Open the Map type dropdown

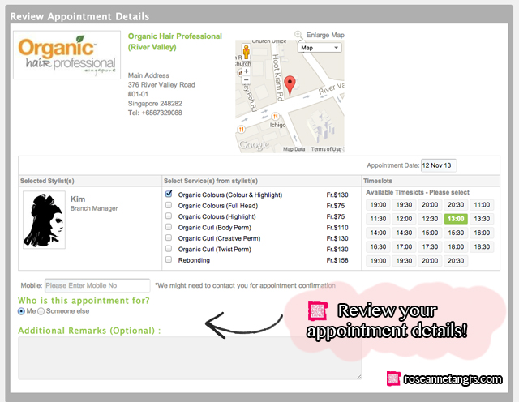click(320, 48)
